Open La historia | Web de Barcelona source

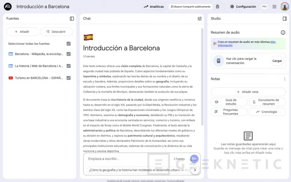click(x=39, y=66)
